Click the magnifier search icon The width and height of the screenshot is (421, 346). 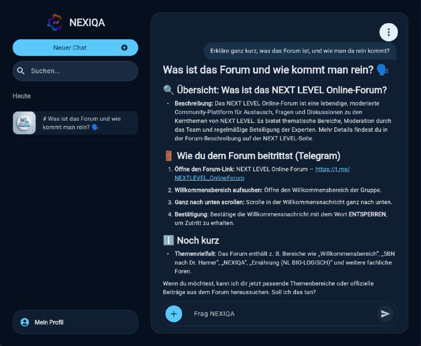click(x=21, y=71)
